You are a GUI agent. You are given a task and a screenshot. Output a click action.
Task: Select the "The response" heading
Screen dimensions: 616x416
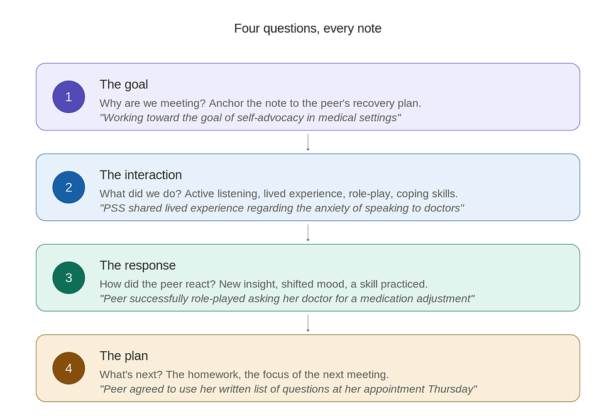click(x=138, y=265)
